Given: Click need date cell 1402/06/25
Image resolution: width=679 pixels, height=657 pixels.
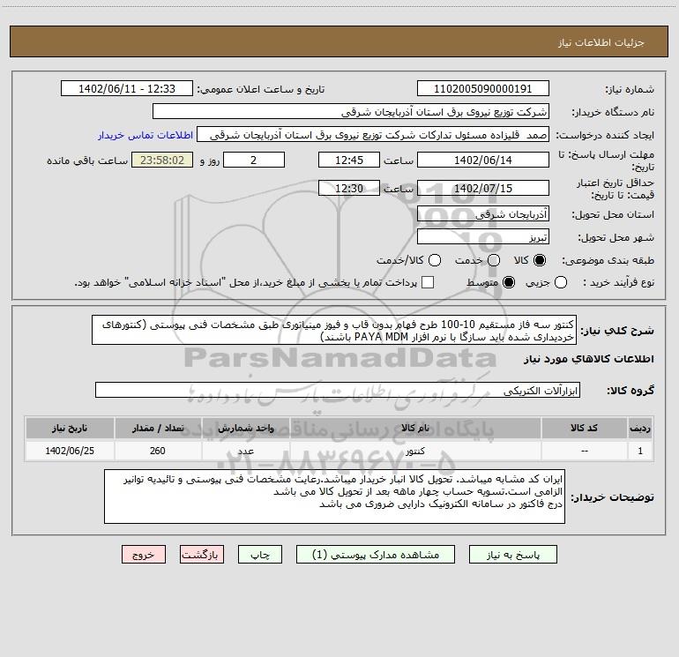Looking at the screenshot, I should (70, 451).
